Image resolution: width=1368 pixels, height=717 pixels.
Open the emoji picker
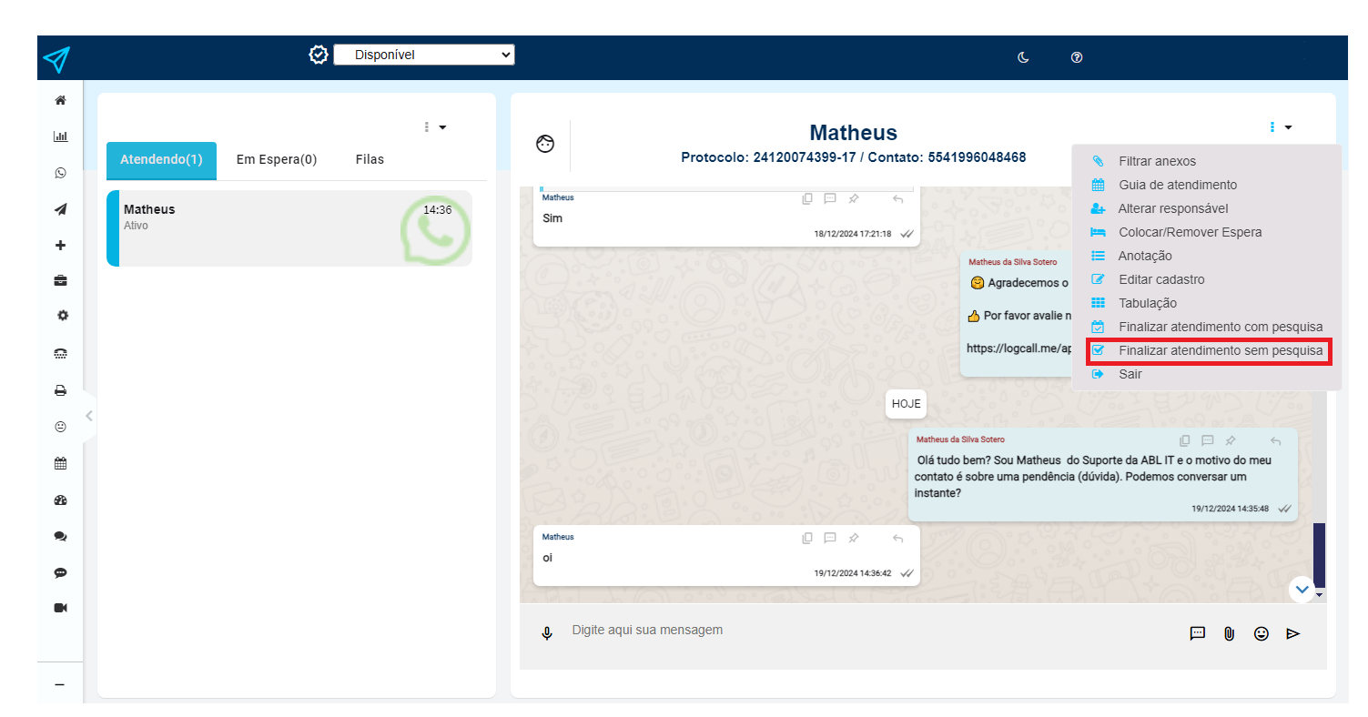click(x=1262, y=633)
